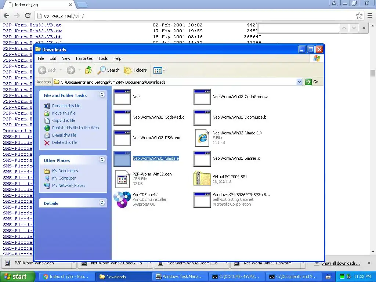Open the File menu
This screenshot has height=282, width=376.
pos(41,58)
